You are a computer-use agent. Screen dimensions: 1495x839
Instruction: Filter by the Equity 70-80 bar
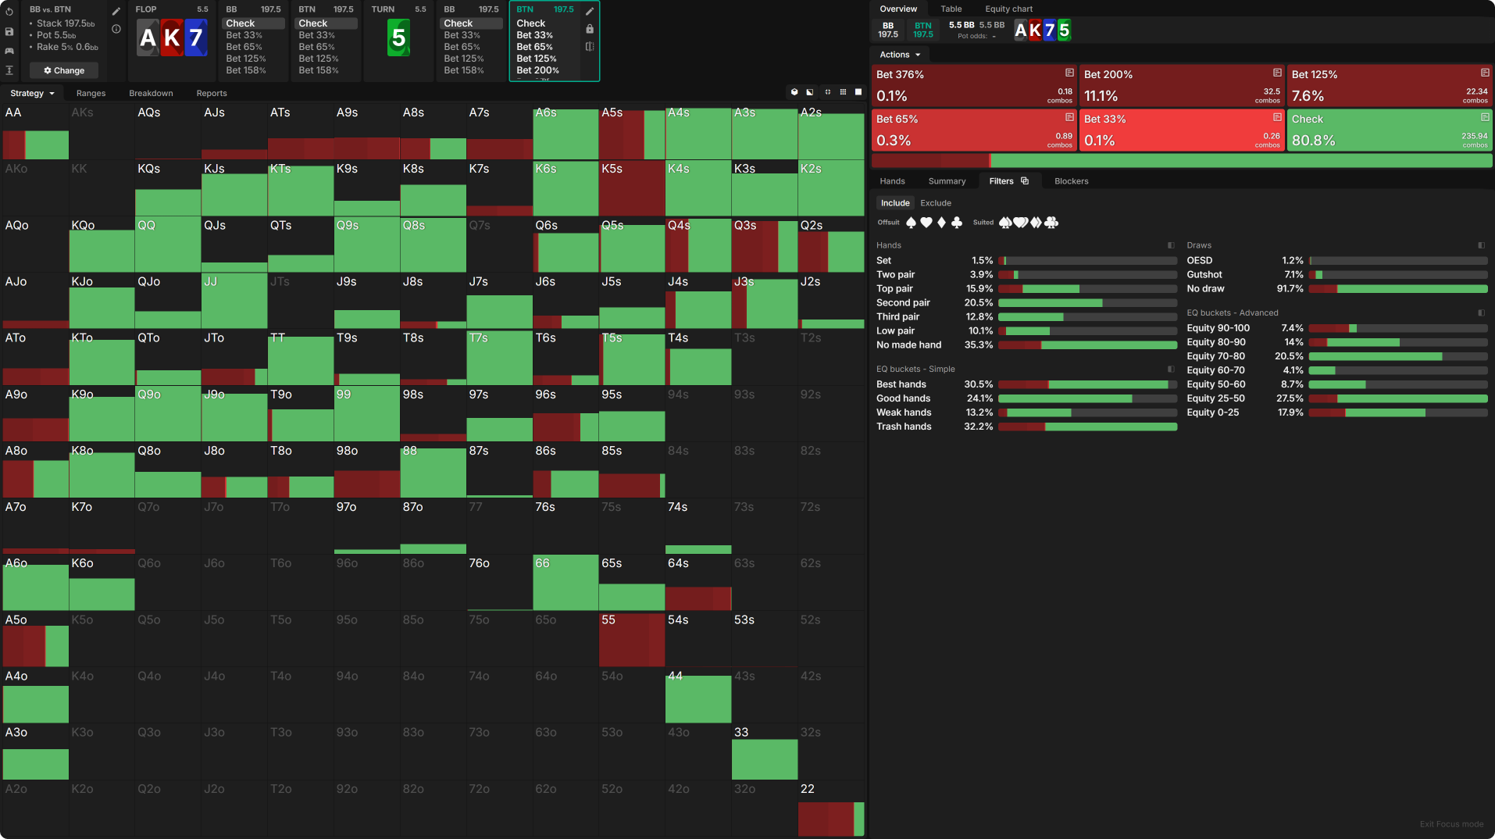tap(1398, 356)
